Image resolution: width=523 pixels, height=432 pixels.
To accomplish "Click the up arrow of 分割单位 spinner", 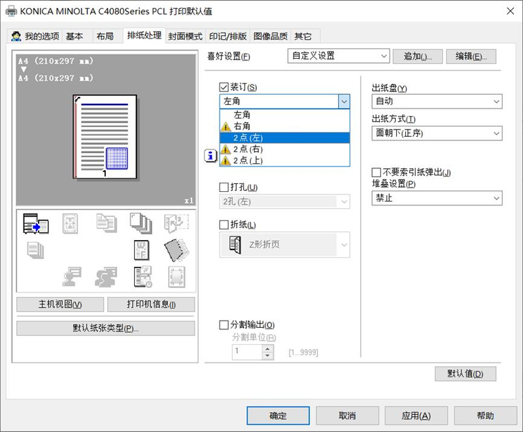I will 268,348.
